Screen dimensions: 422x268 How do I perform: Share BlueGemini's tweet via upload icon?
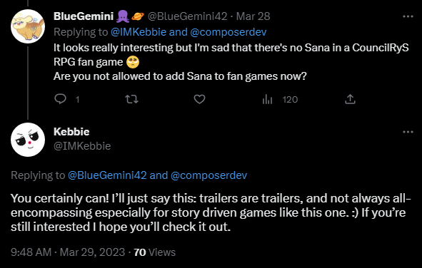[x=350, y=99]
